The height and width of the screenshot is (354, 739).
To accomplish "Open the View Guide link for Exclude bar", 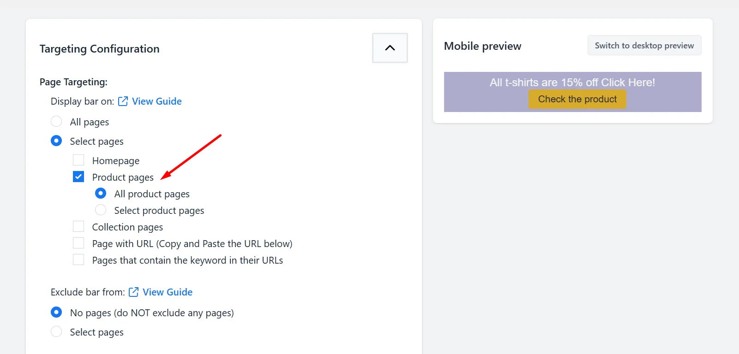I will [x=168, y=292].
